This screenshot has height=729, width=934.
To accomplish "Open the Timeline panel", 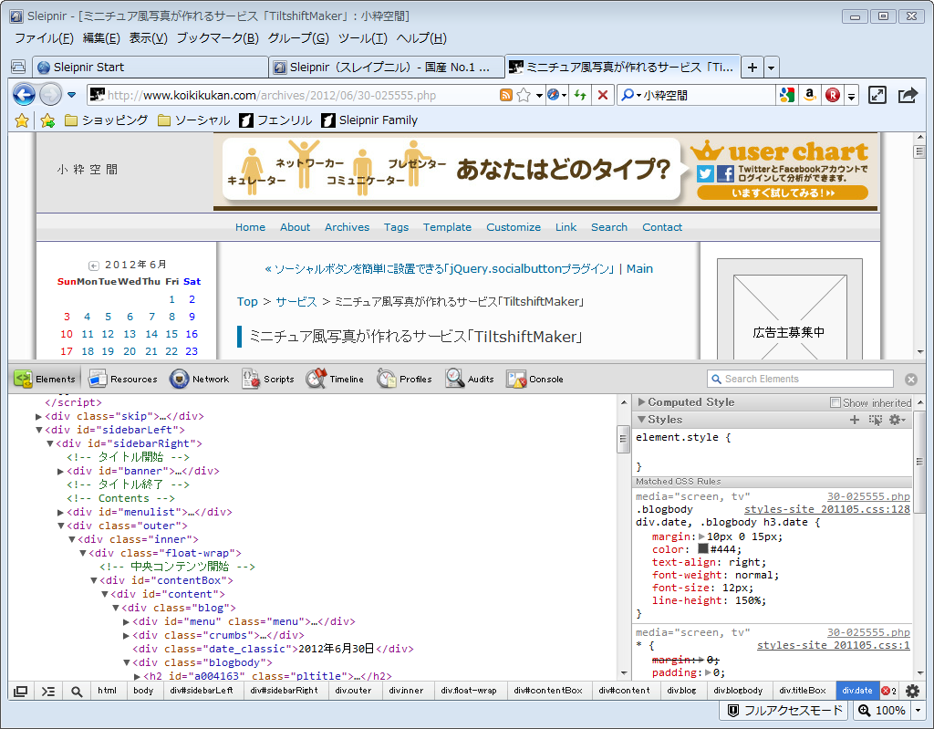I will pyautogui.click(x=335, y=380).
